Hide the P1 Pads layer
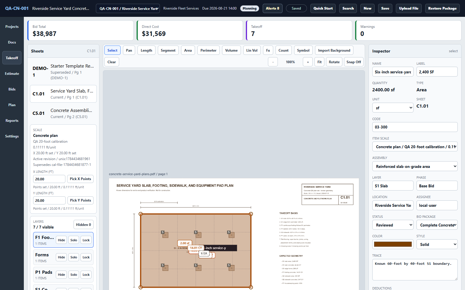This screenshot has height=290, width=465. pyautogui.click(x=61, y=275)
